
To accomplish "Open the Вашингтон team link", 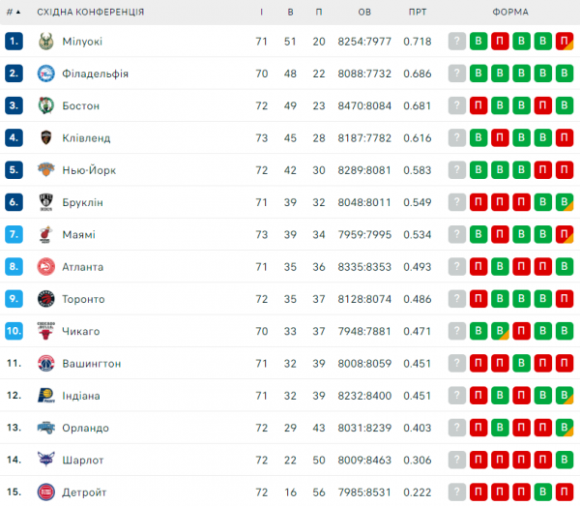I will click(92, 364).
